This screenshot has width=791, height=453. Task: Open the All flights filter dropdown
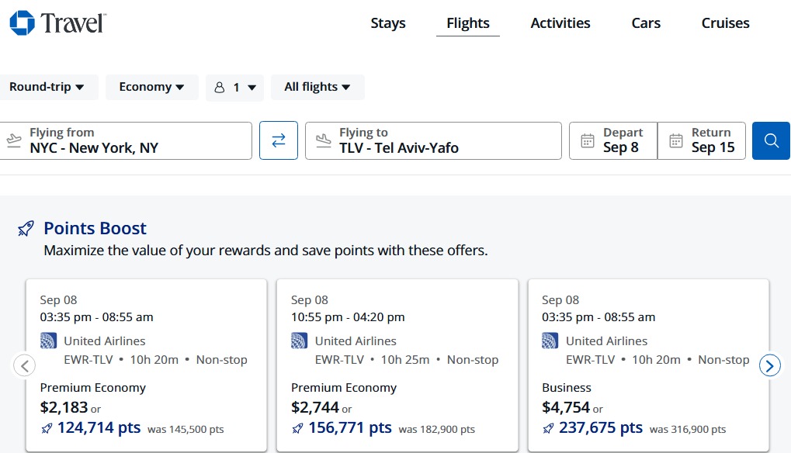click(317, 87)
